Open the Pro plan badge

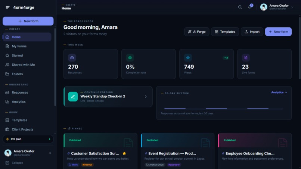pyautogui.click(x=28, y=139)
